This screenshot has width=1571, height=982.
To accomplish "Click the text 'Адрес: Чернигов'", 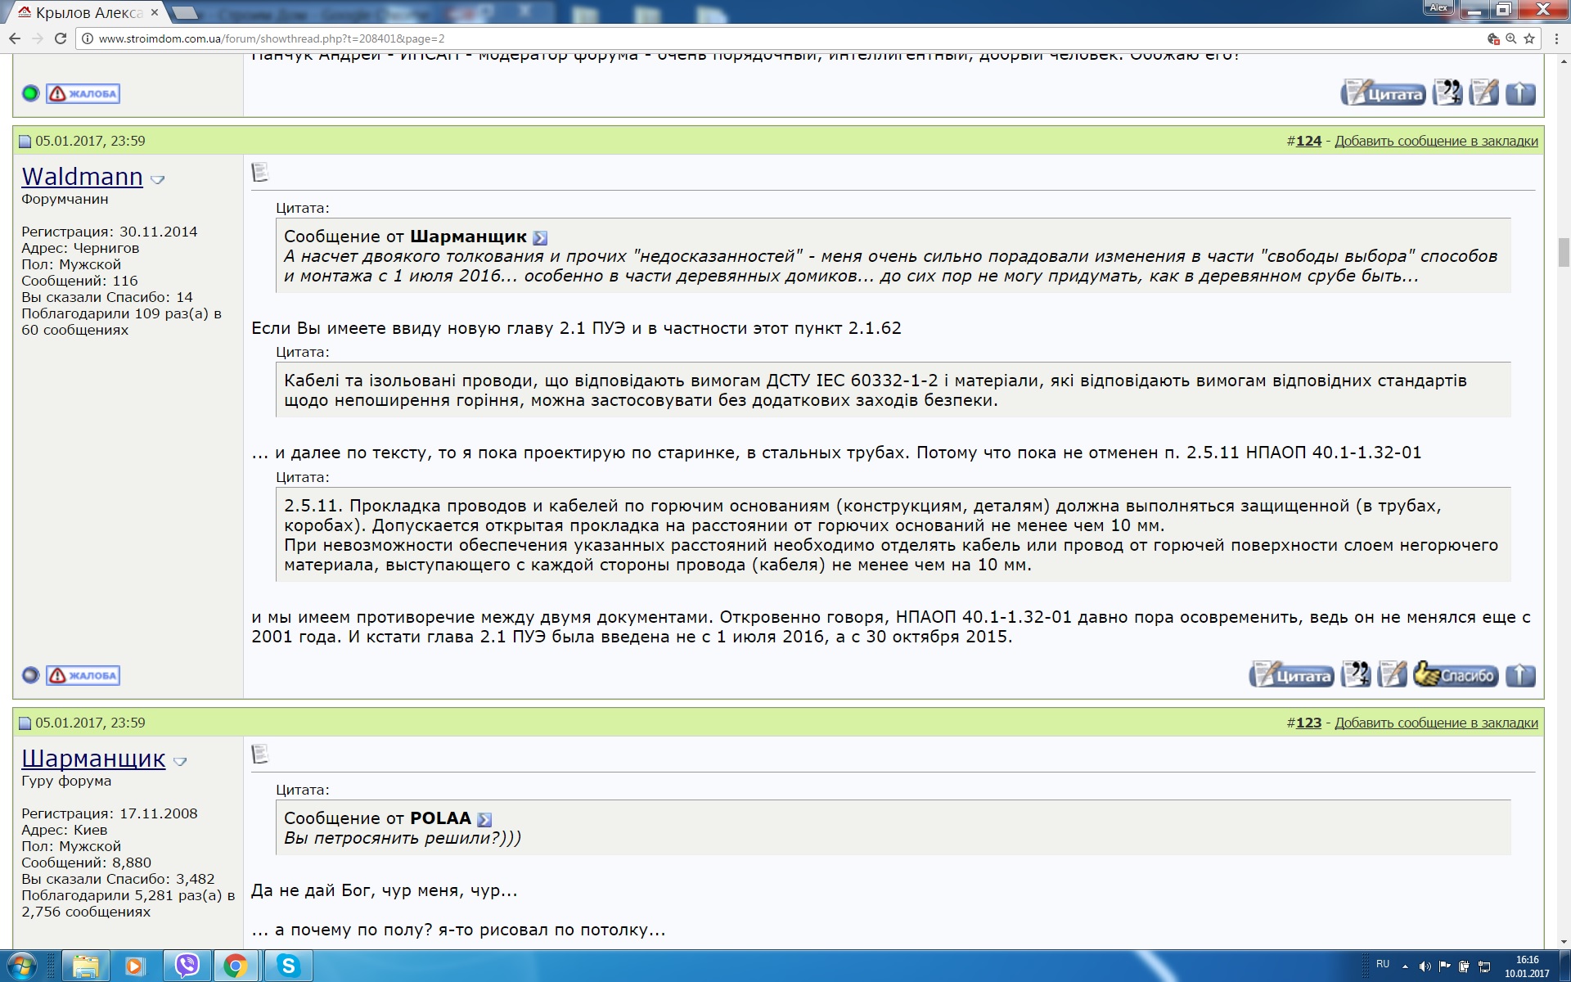I will coord(80,248).
